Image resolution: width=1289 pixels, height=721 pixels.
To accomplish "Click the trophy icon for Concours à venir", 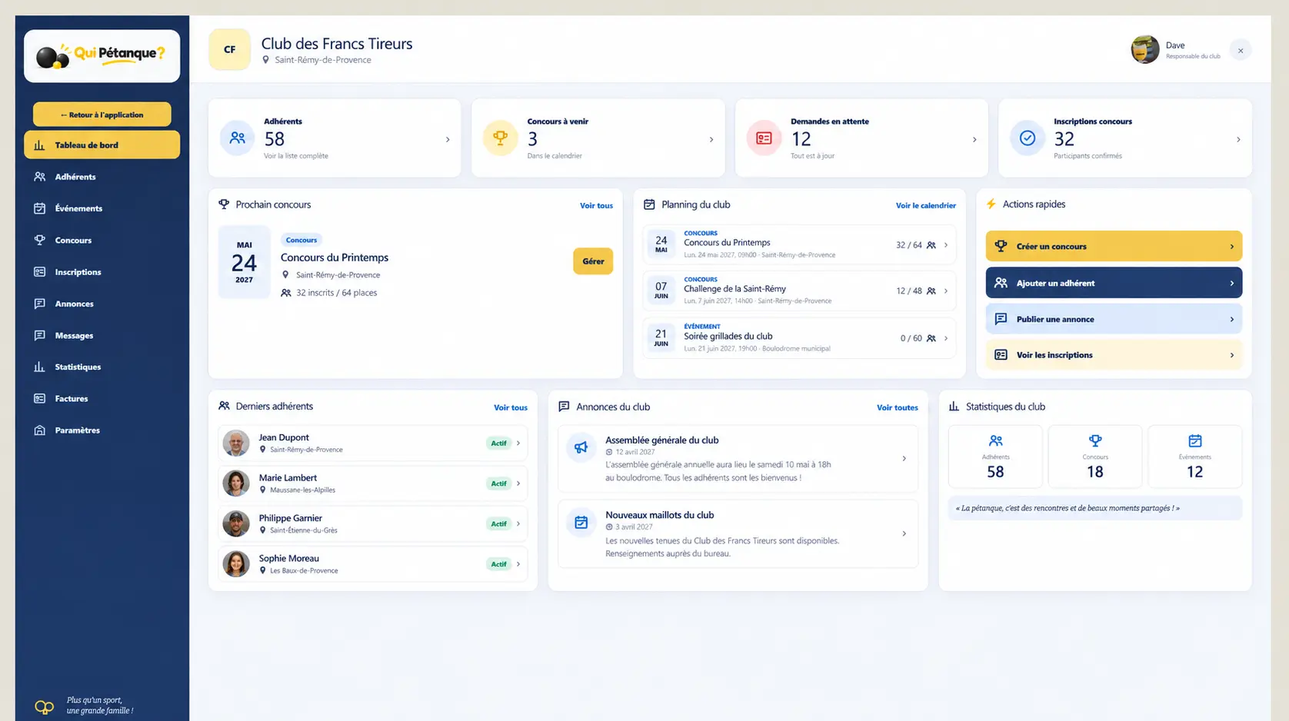I will click(x=500, y=138).
